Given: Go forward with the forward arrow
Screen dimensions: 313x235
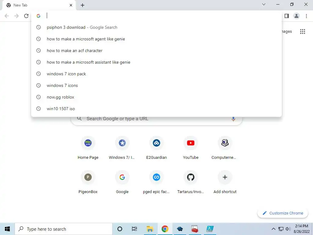Looking at the screenshot, I should (17, 16).
